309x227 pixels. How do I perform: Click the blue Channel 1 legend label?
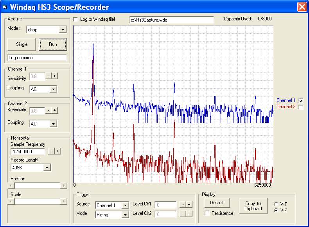(x=286, y=100)
